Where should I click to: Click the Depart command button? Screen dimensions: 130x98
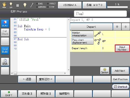pyautogui.click(x=91, y=27)
